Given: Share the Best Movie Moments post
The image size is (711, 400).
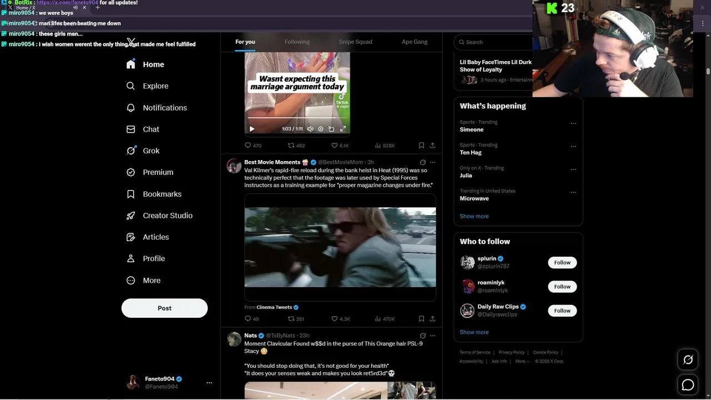Looking at the screenshot, I should (432, 319).
